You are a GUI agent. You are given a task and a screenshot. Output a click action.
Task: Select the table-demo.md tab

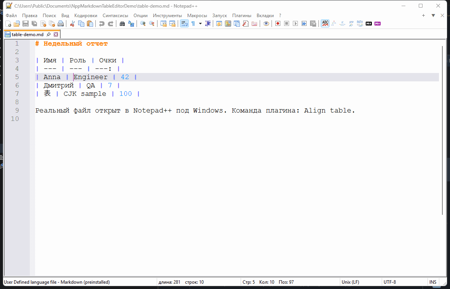tap(27, 34)
